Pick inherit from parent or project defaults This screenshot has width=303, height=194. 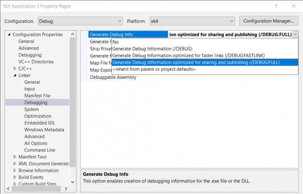(154, 69)
